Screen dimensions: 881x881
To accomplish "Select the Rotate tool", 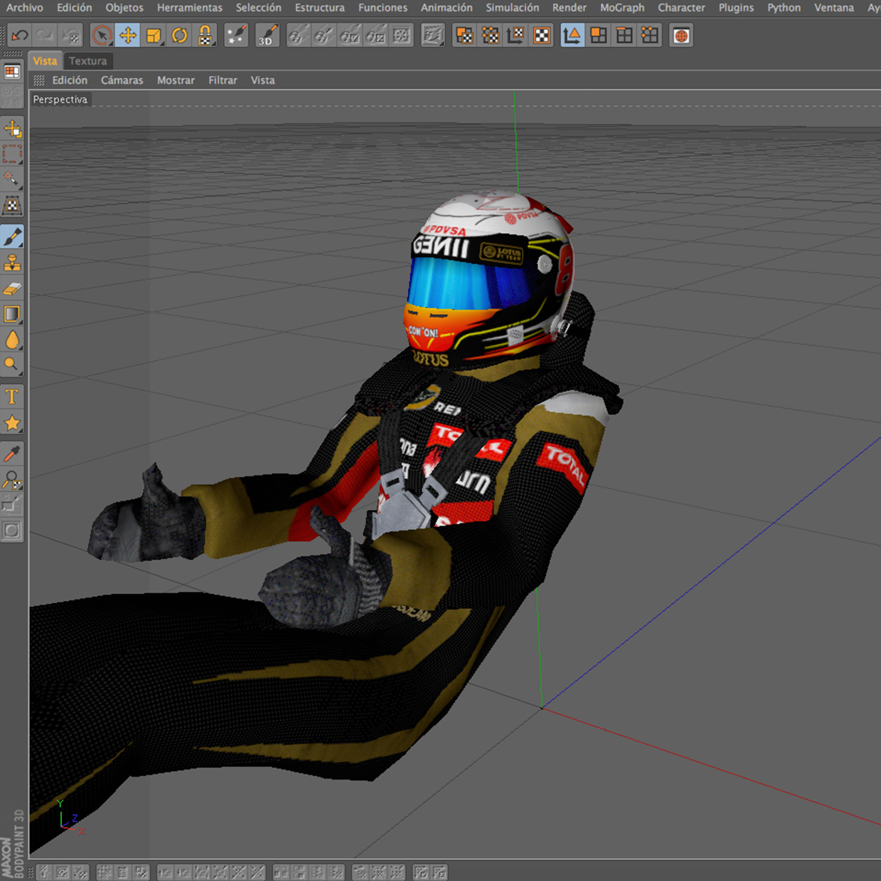I will click(x=179, y=35).
